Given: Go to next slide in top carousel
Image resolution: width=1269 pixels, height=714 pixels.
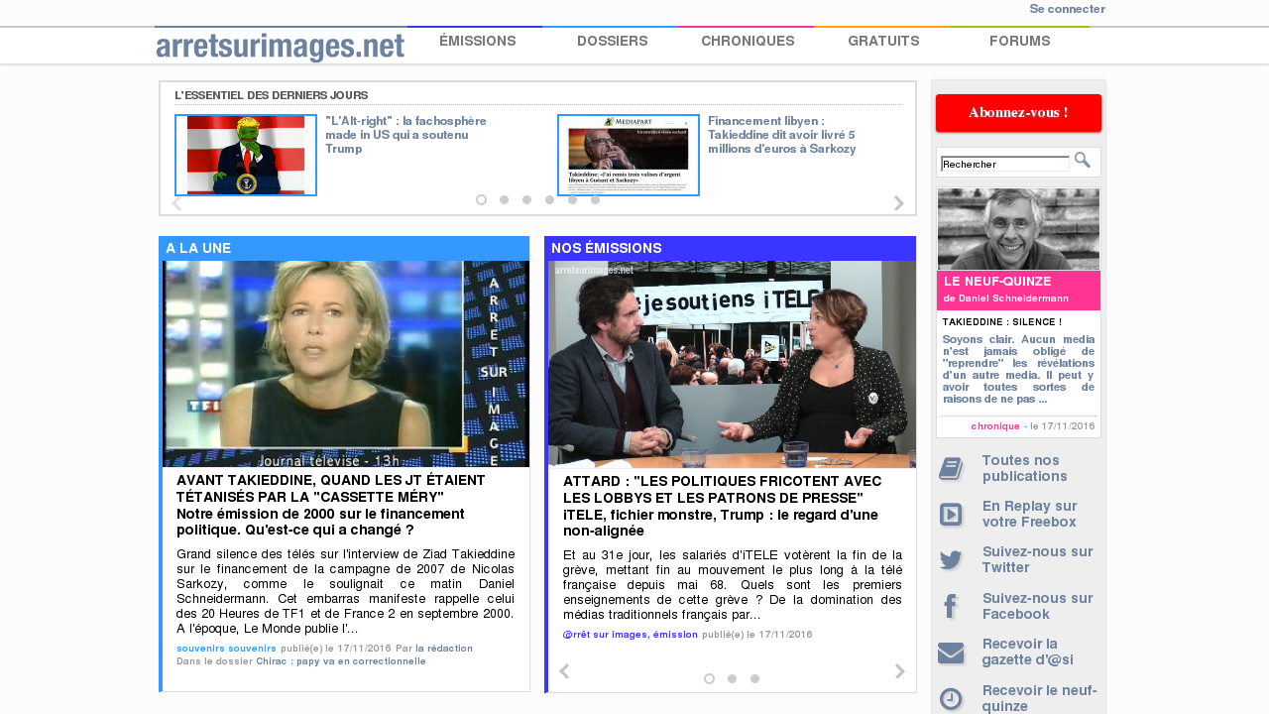Looking at the screenshot, I should (899, 203).
